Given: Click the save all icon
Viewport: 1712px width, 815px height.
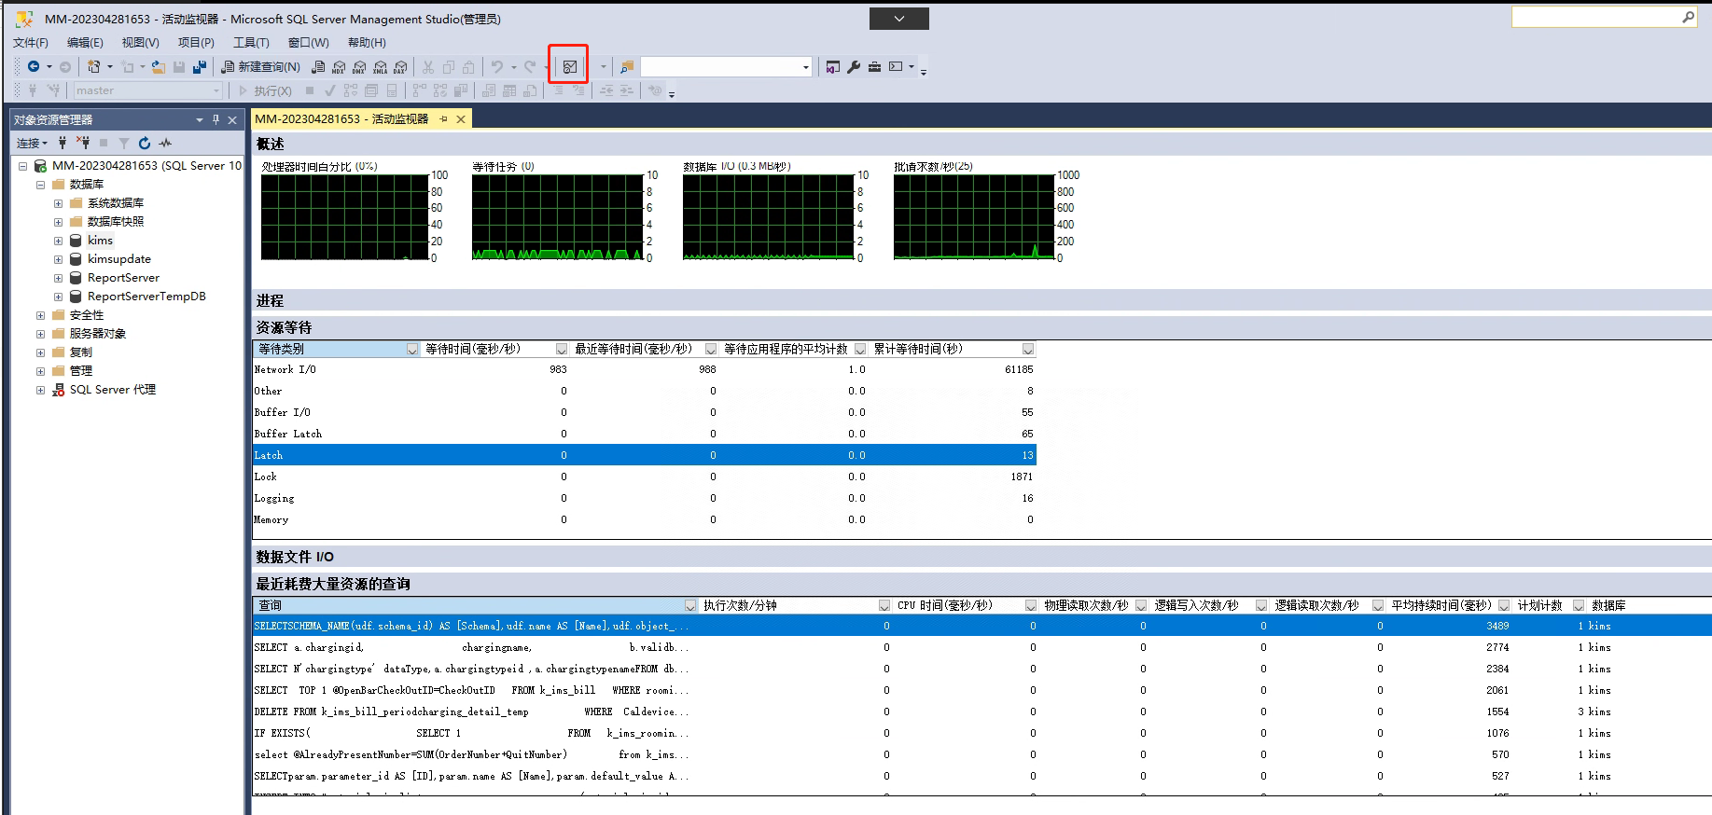Looking at the screenshot, I should click(x=199, y=66).
